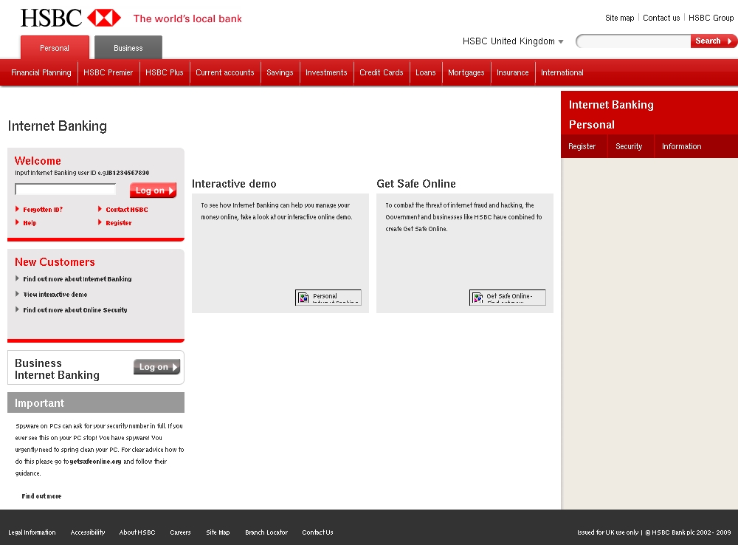Click the Get Safe Online image icon
The image size is (738, 545).
point(477,298)
